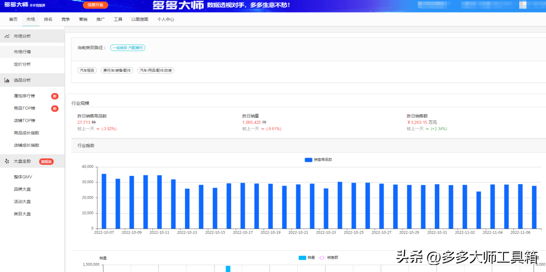Click the (-9.61%) change figure
Viewport: 546px width, 272px height.
(x=274, y=128)
